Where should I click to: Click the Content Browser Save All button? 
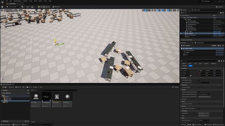coord(18,87)
